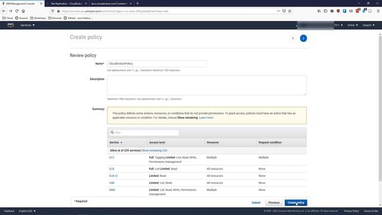Click the browser Back arrow
Image resolution: width=382 pixels, height=215 pixels.
[x=4, y=11]
